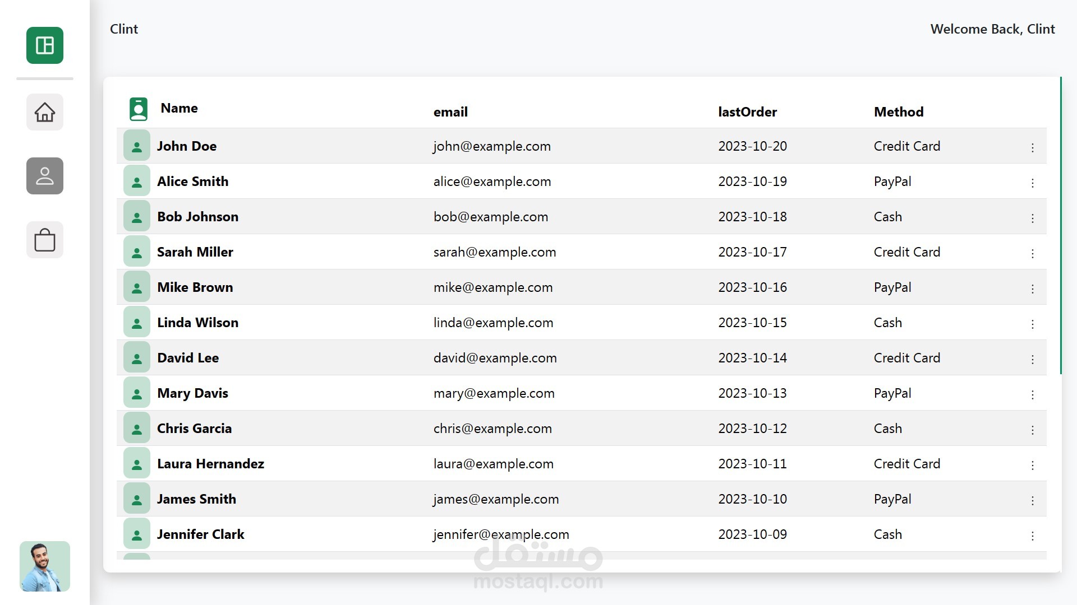Click Sarah Miller's avatar icon
The image size is (1077, 605).
click(x=136, y=252)
